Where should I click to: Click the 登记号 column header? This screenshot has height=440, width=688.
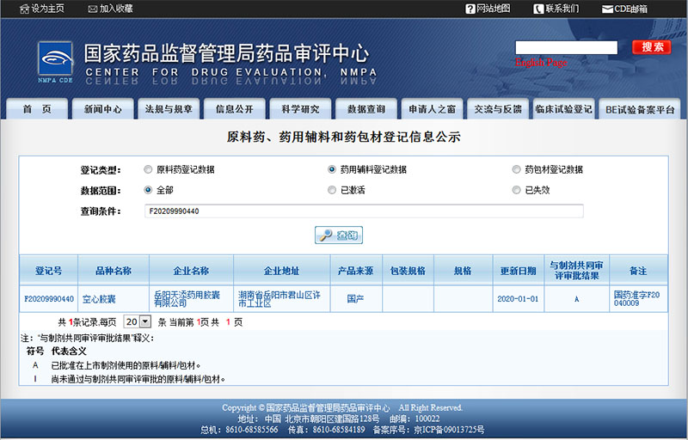click(x=49, y=271)
